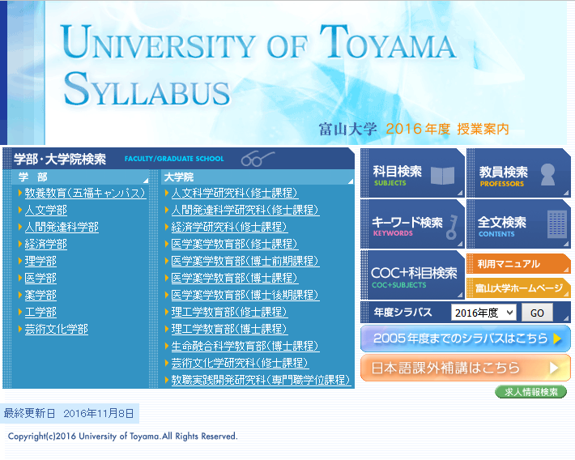Open 医学部 link

(40, 278)
